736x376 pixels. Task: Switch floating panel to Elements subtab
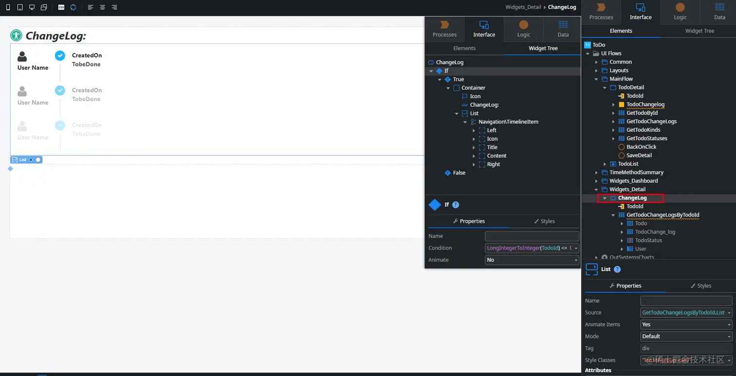tap(464, 48)
